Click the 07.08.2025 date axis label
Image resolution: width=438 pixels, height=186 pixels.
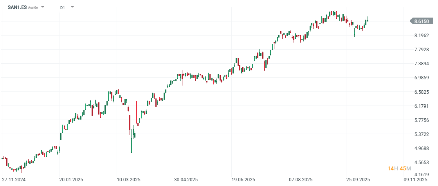[301, 180]
